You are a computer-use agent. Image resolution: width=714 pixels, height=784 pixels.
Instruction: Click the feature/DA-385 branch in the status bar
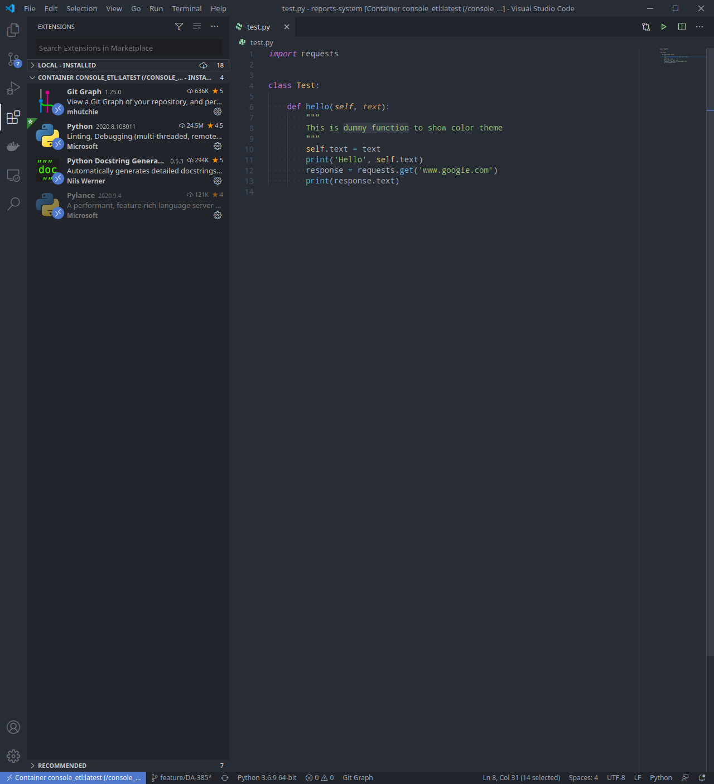point(182,777)
